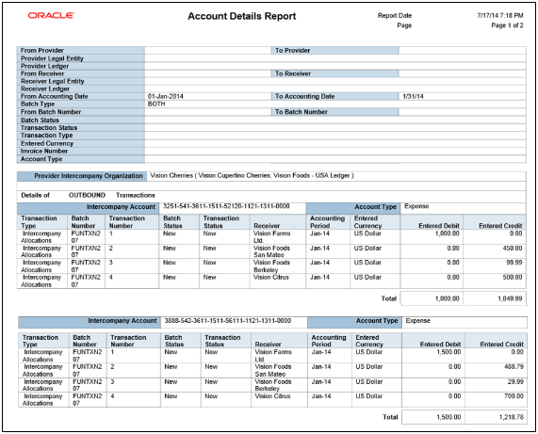Select account number 3251-541-3611-1511-52120-1121-1311-0000
The image size is (538, 434).
point(226,206)
